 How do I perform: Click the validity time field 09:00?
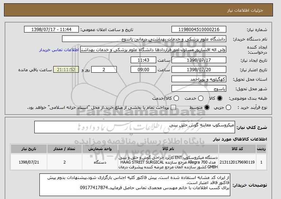(x=143, y=70)
